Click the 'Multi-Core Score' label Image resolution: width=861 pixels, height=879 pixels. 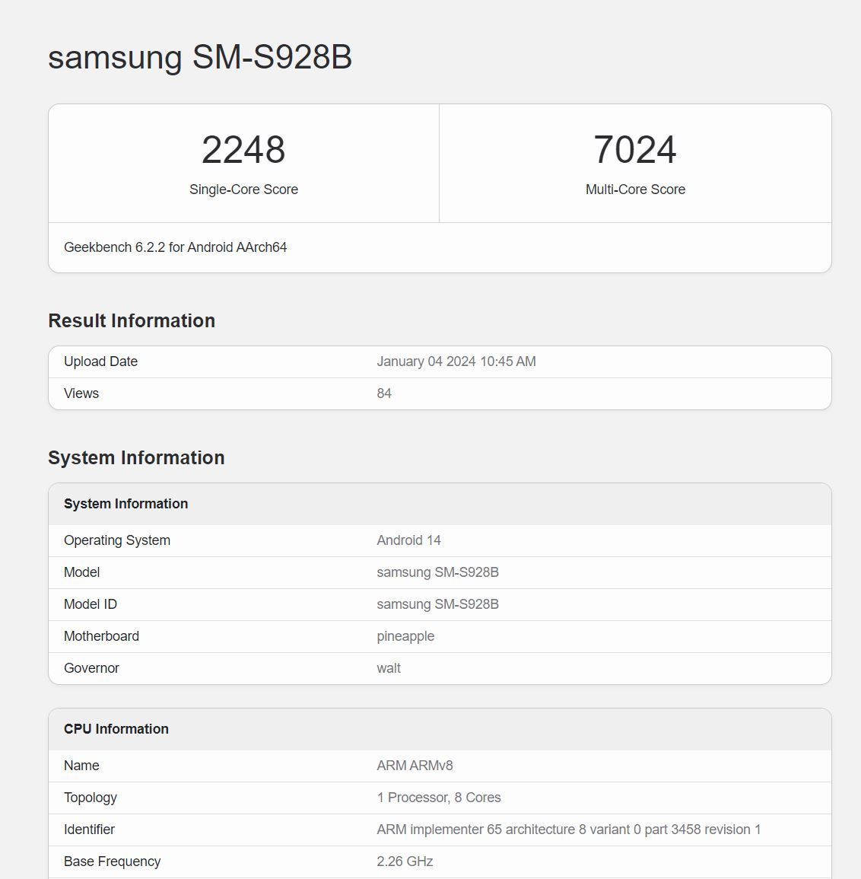click(635, 189)
